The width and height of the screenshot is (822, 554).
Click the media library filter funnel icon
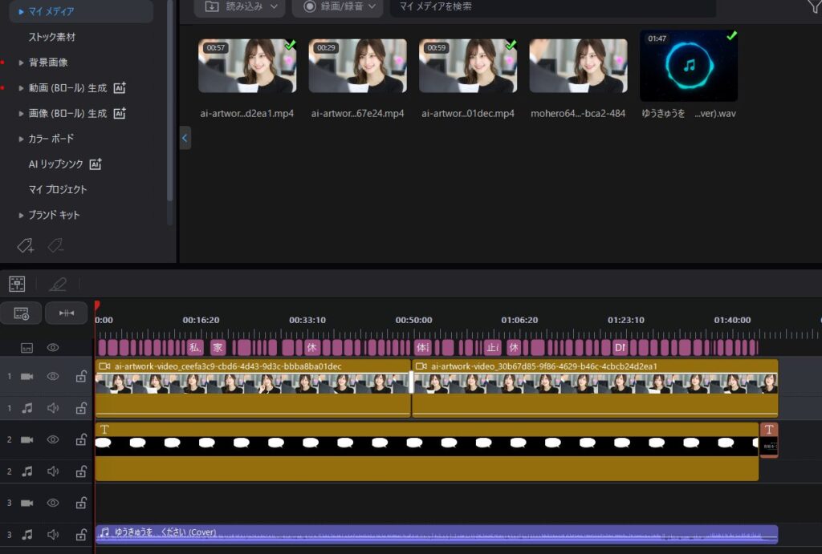click(812, 6)
